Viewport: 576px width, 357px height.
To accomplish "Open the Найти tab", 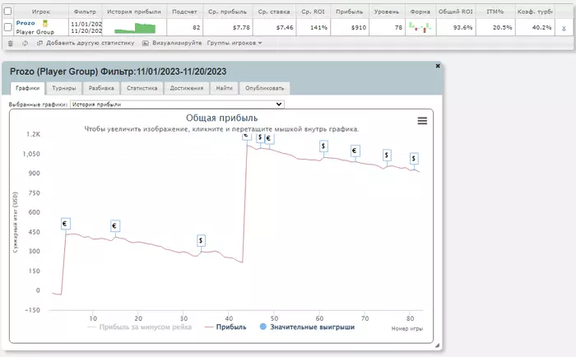I will (x=224, y=88).
